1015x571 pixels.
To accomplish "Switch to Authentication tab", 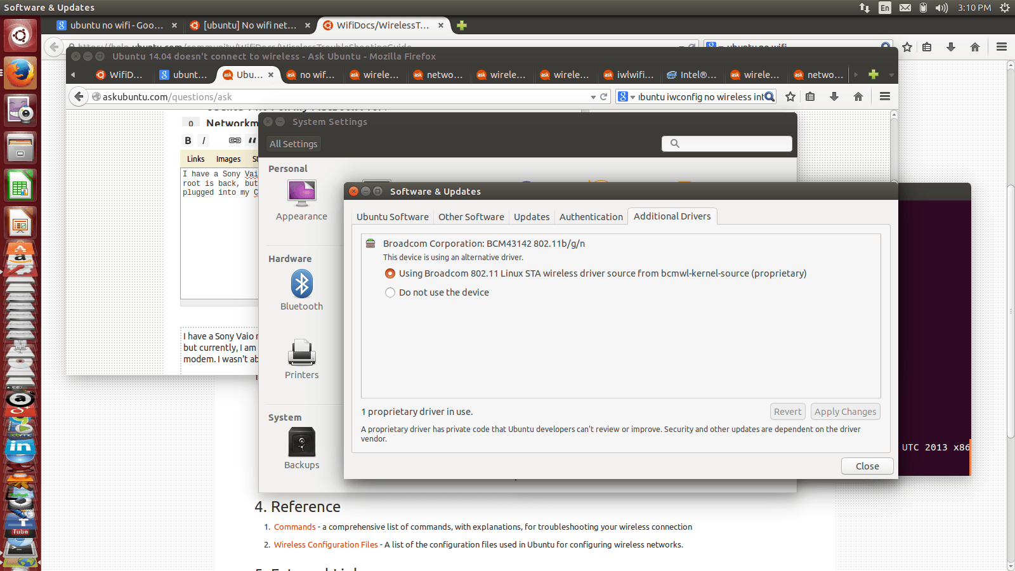I will click(591, 217).
